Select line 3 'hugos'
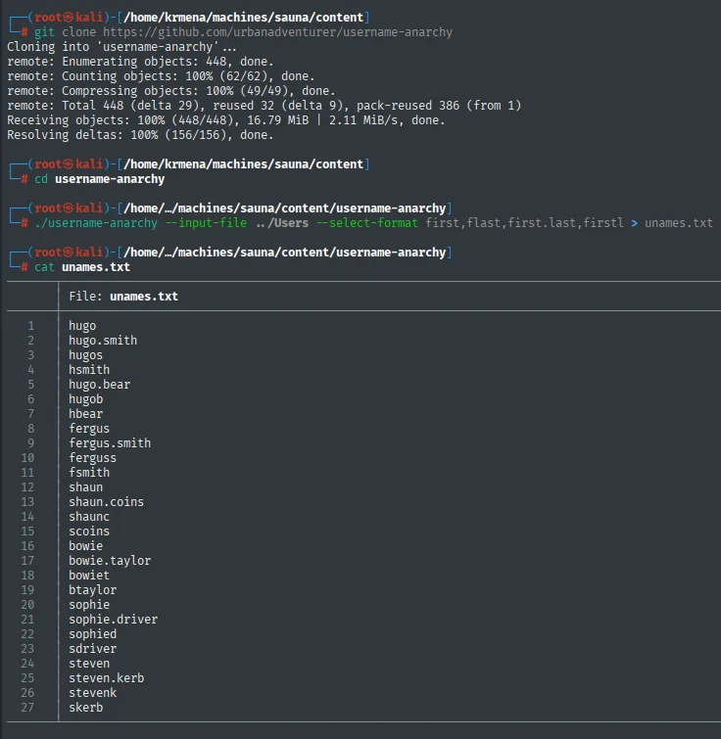This screenshot has height=739, width=721. [86, 355]
